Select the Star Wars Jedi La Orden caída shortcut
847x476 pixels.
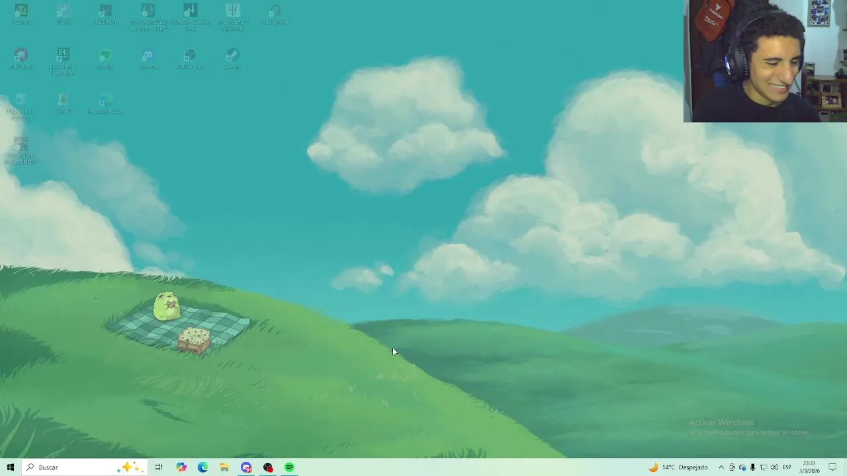148,17
